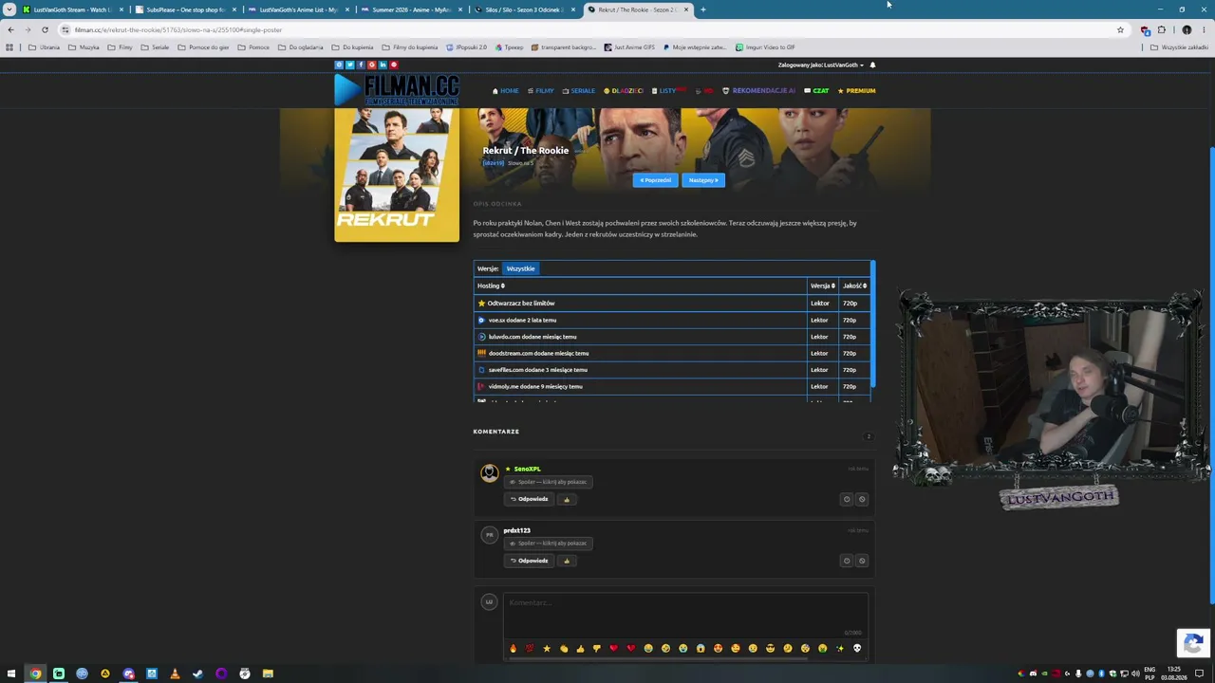Open the DLA DZIECI menu item
Screen dimensions: 1215x683
624,91
